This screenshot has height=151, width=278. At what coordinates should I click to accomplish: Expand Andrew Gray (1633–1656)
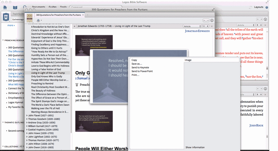[x=27, y=122]
